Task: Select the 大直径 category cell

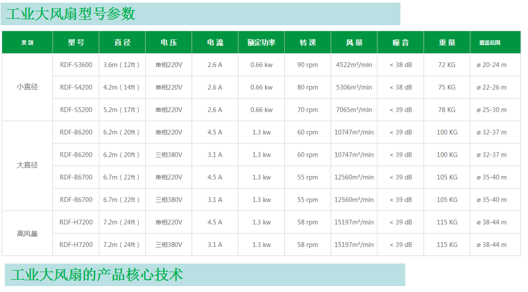Action: 27,165
